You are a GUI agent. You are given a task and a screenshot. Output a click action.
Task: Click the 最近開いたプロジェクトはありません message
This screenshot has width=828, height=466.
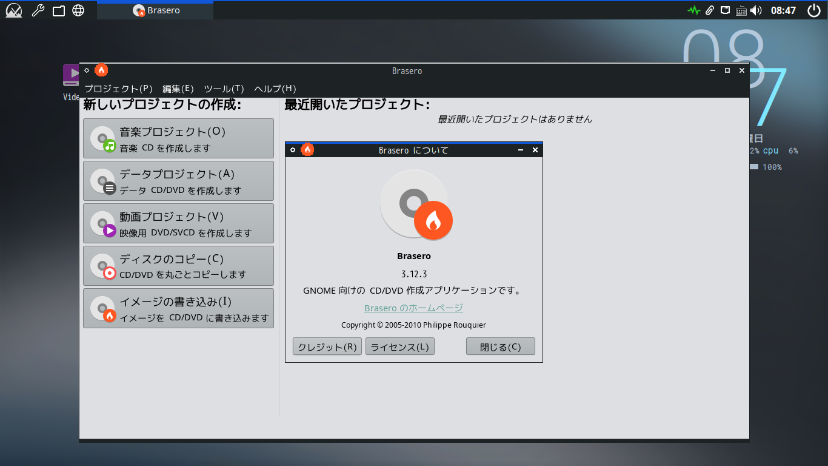click(515, 120)
